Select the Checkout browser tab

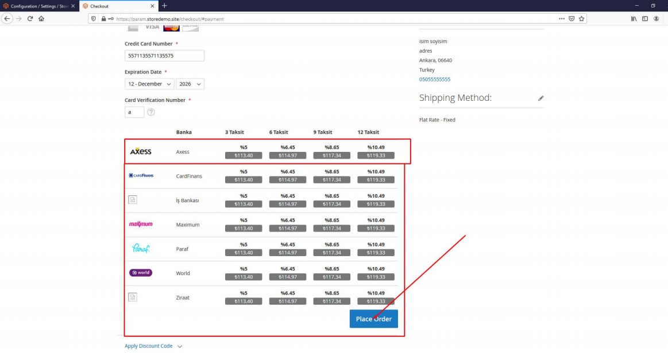tap(119, 6)
